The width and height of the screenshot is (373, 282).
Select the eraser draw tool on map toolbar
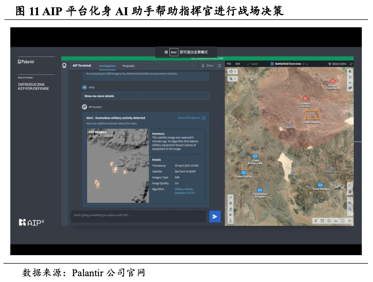[230, 209]
